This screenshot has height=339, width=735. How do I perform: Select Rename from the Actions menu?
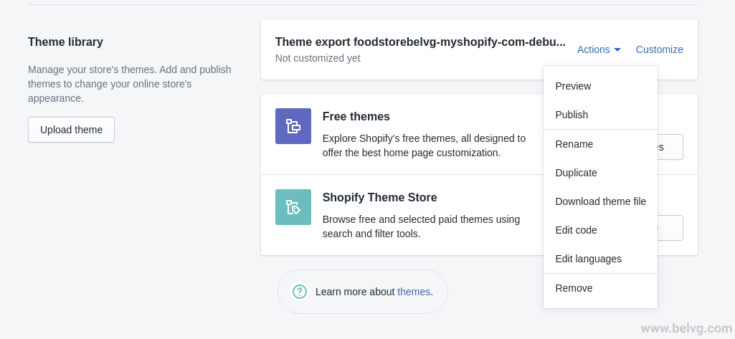click(600, 144)
